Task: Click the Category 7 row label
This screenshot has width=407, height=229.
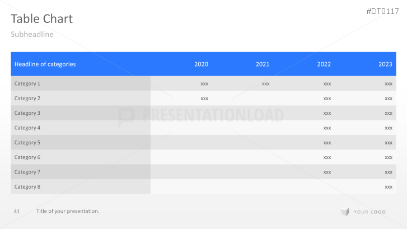Action: coord(27,172)
